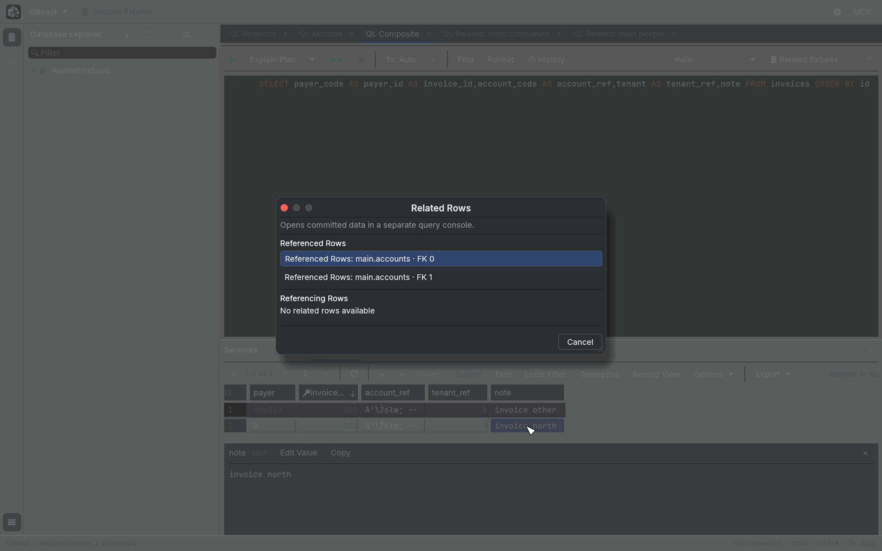Select Referenced Rows main.accounts FK 0
This screenshot has width=882, height=551.
click(x=441, y=259)
